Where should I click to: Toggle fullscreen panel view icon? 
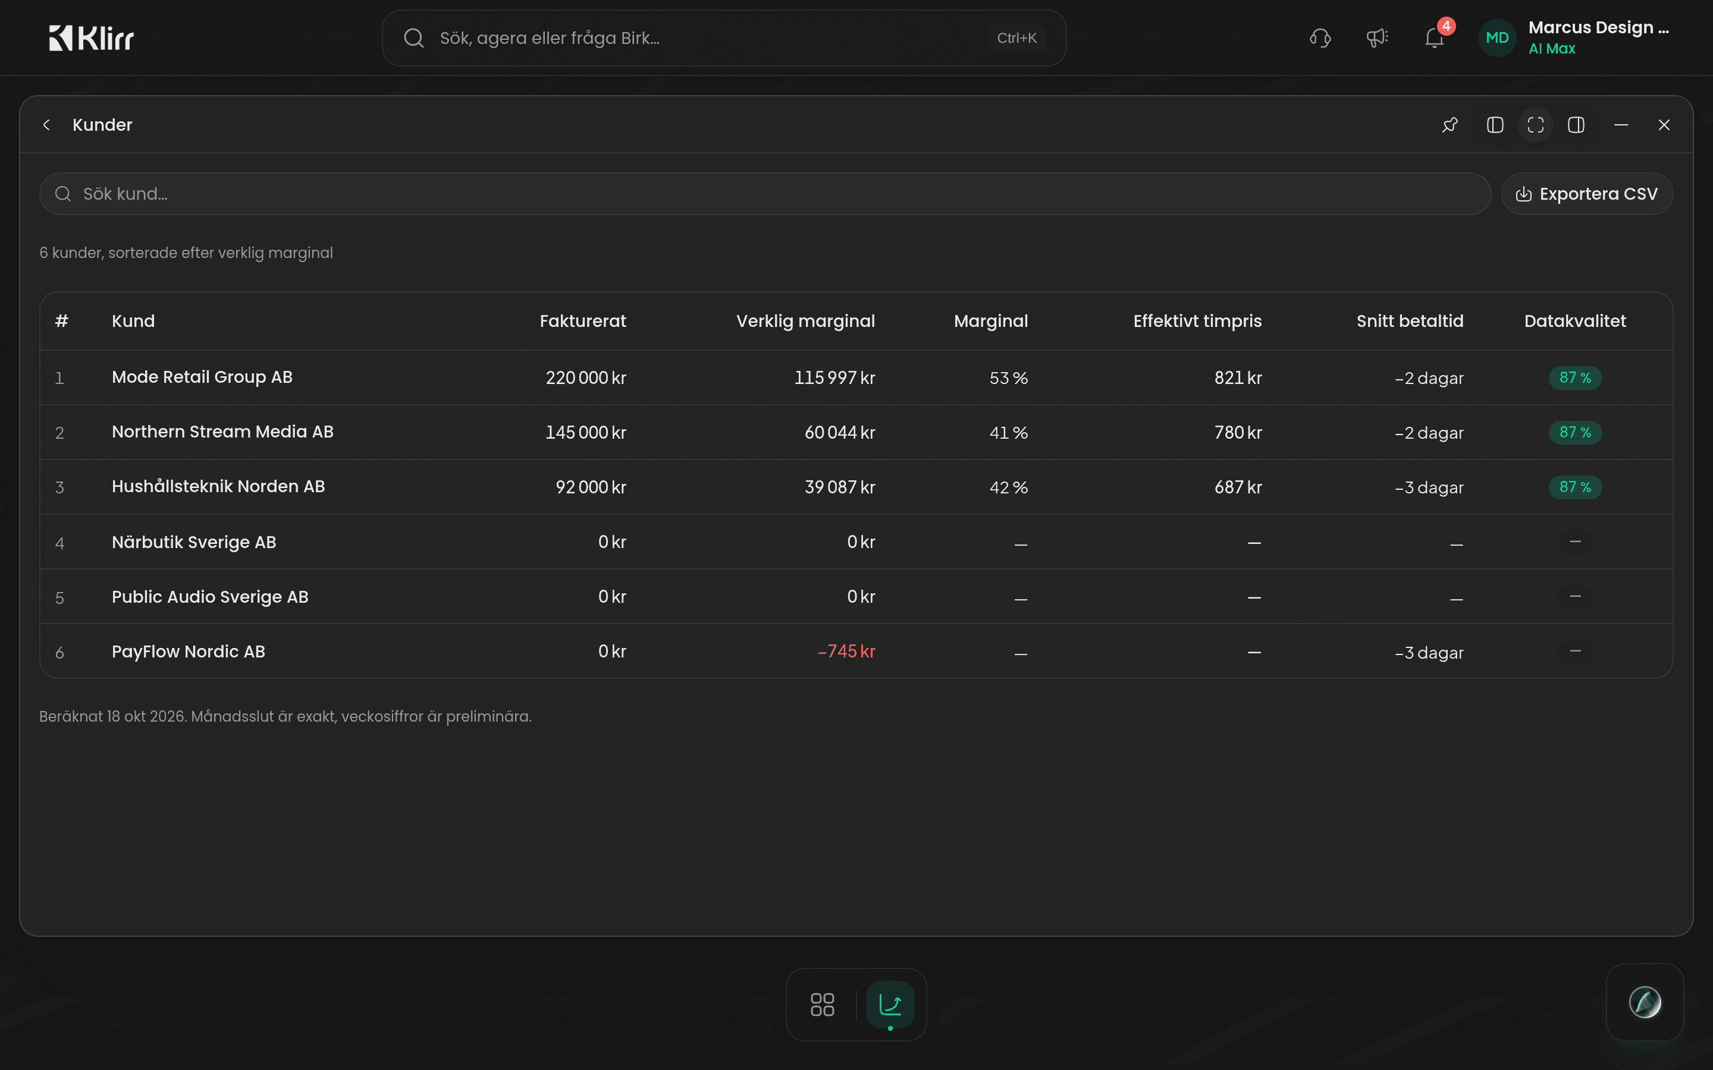1535,125
